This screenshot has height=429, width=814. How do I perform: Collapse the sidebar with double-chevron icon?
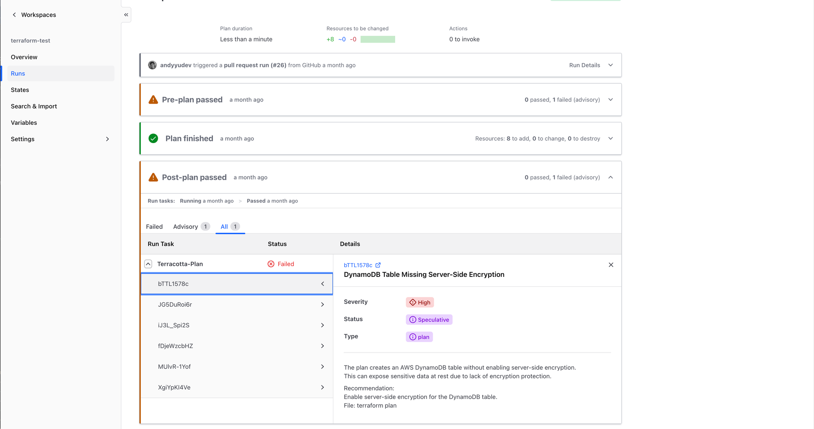[126, 15]
